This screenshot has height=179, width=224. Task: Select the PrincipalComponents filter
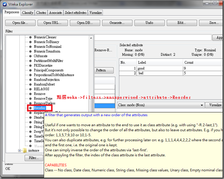pos(49,70)
